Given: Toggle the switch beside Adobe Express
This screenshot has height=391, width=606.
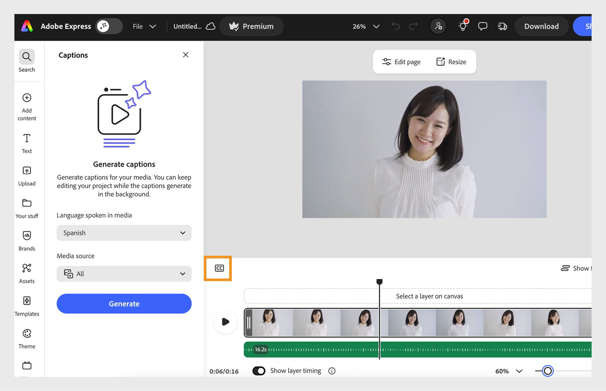Looking at the screenshot, I should click(109, 26).
